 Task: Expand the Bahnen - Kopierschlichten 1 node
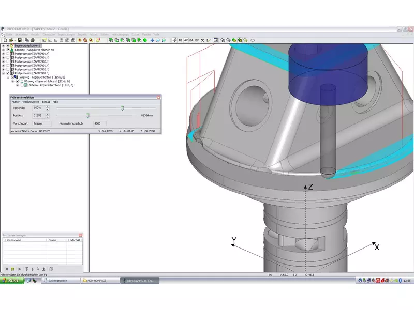tap(17, 85)
